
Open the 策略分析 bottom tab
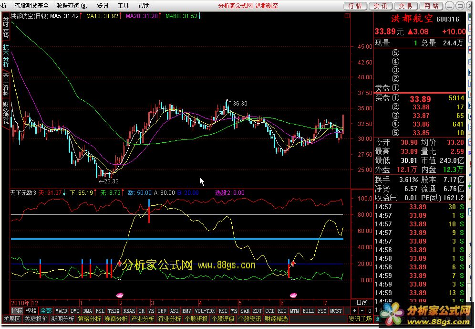click(x=89, y=319)
